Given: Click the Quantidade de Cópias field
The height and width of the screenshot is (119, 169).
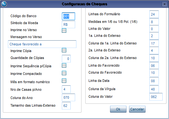Looking at the screenshot, I should click(66, 59).
